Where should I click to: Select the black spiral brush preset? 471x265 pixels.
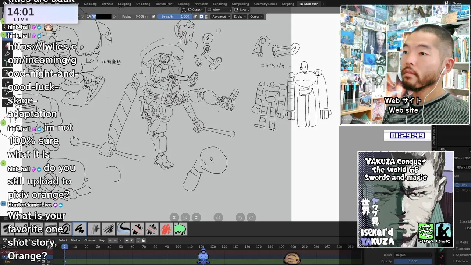(65, 229)
